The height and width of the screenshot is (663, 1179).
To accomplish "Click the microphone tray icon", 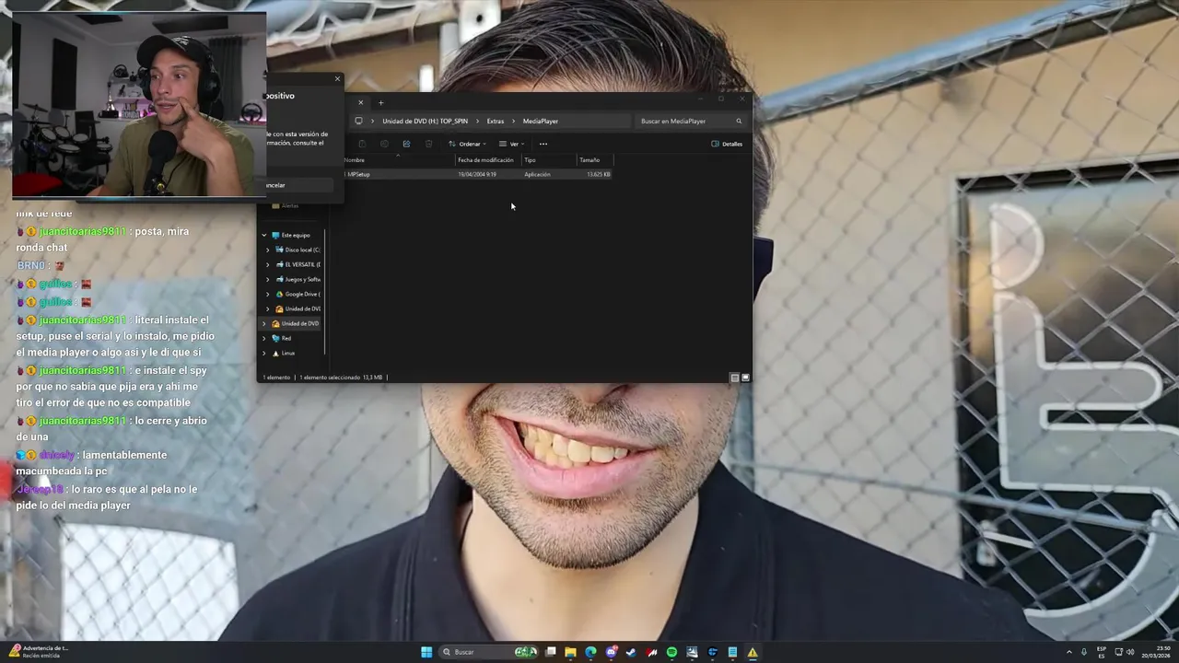I will tap(1084, 652).
